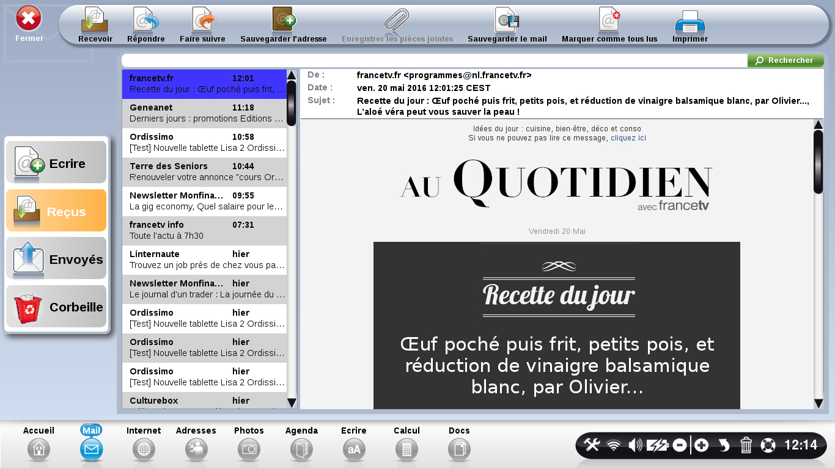835x469 pixels.
Task: Click the volume speaker icon
Action: [635, 445]
